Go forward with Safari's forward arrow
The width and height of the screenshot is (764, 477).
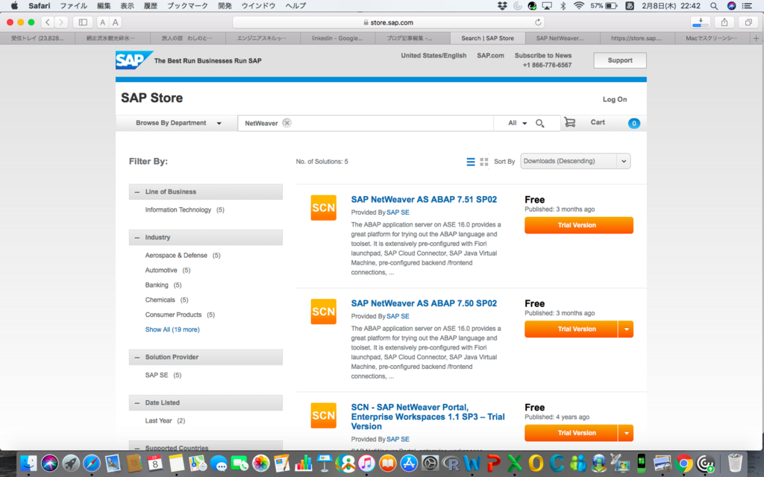point(61,22)
